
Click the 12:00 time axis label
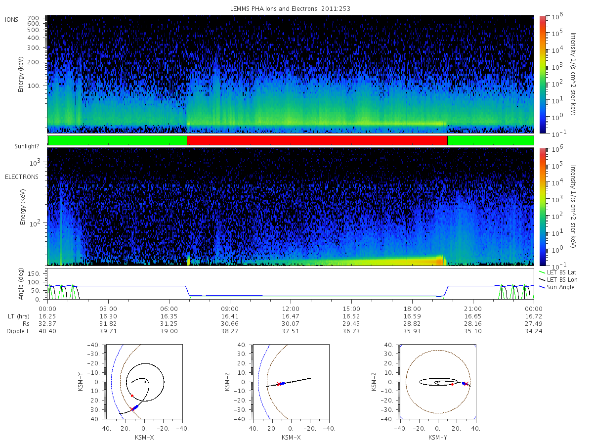(x=291, y=309)
